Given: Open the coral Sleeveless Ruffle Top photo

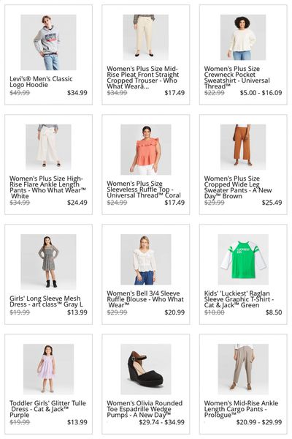Looking at the screenshot, I should point(145,149).
